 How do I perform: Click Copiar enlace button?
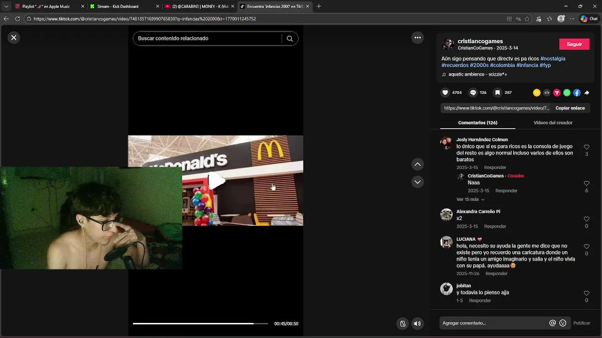570,108
